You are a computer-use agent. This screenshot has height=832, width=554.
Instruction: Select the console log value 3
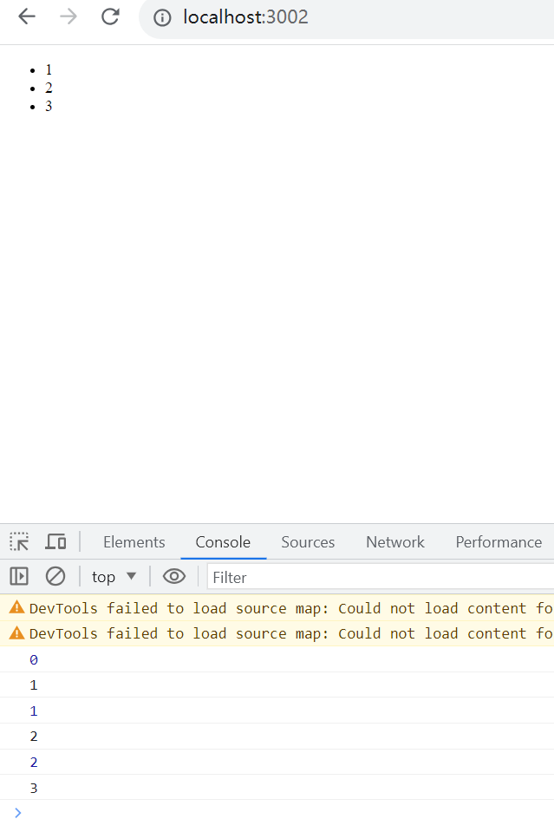pyautogui.click(x=34, y=788)
